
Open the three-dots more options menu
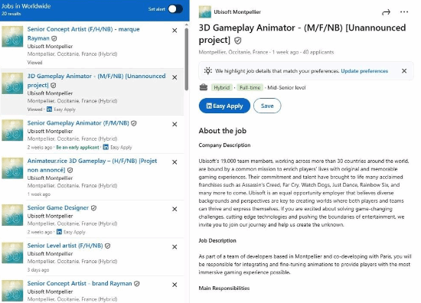404,11
